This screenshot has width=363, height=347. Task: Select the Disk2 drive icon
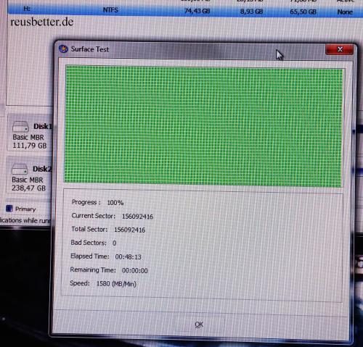pos(20,169)
